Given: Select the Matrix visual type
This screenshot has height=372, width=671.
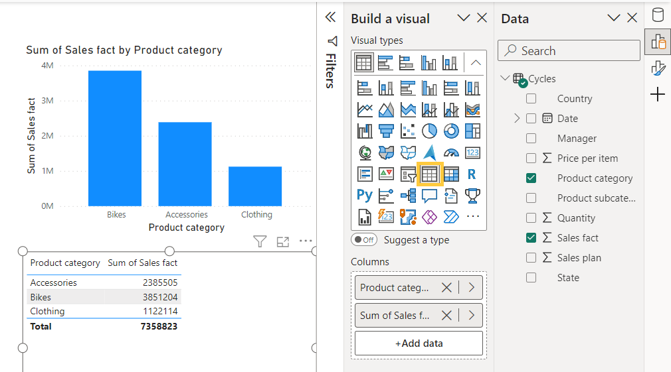Looking at the screenshot, I should coord(451,174).
